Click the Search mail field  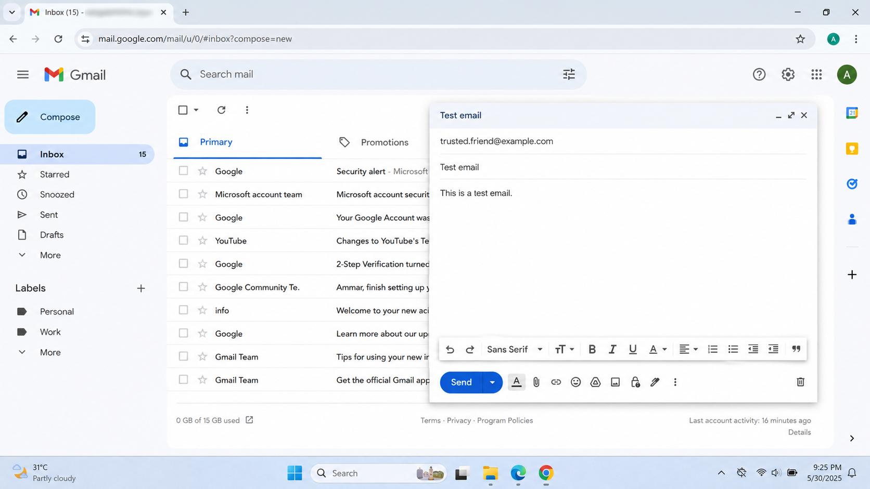pos(378,74)
